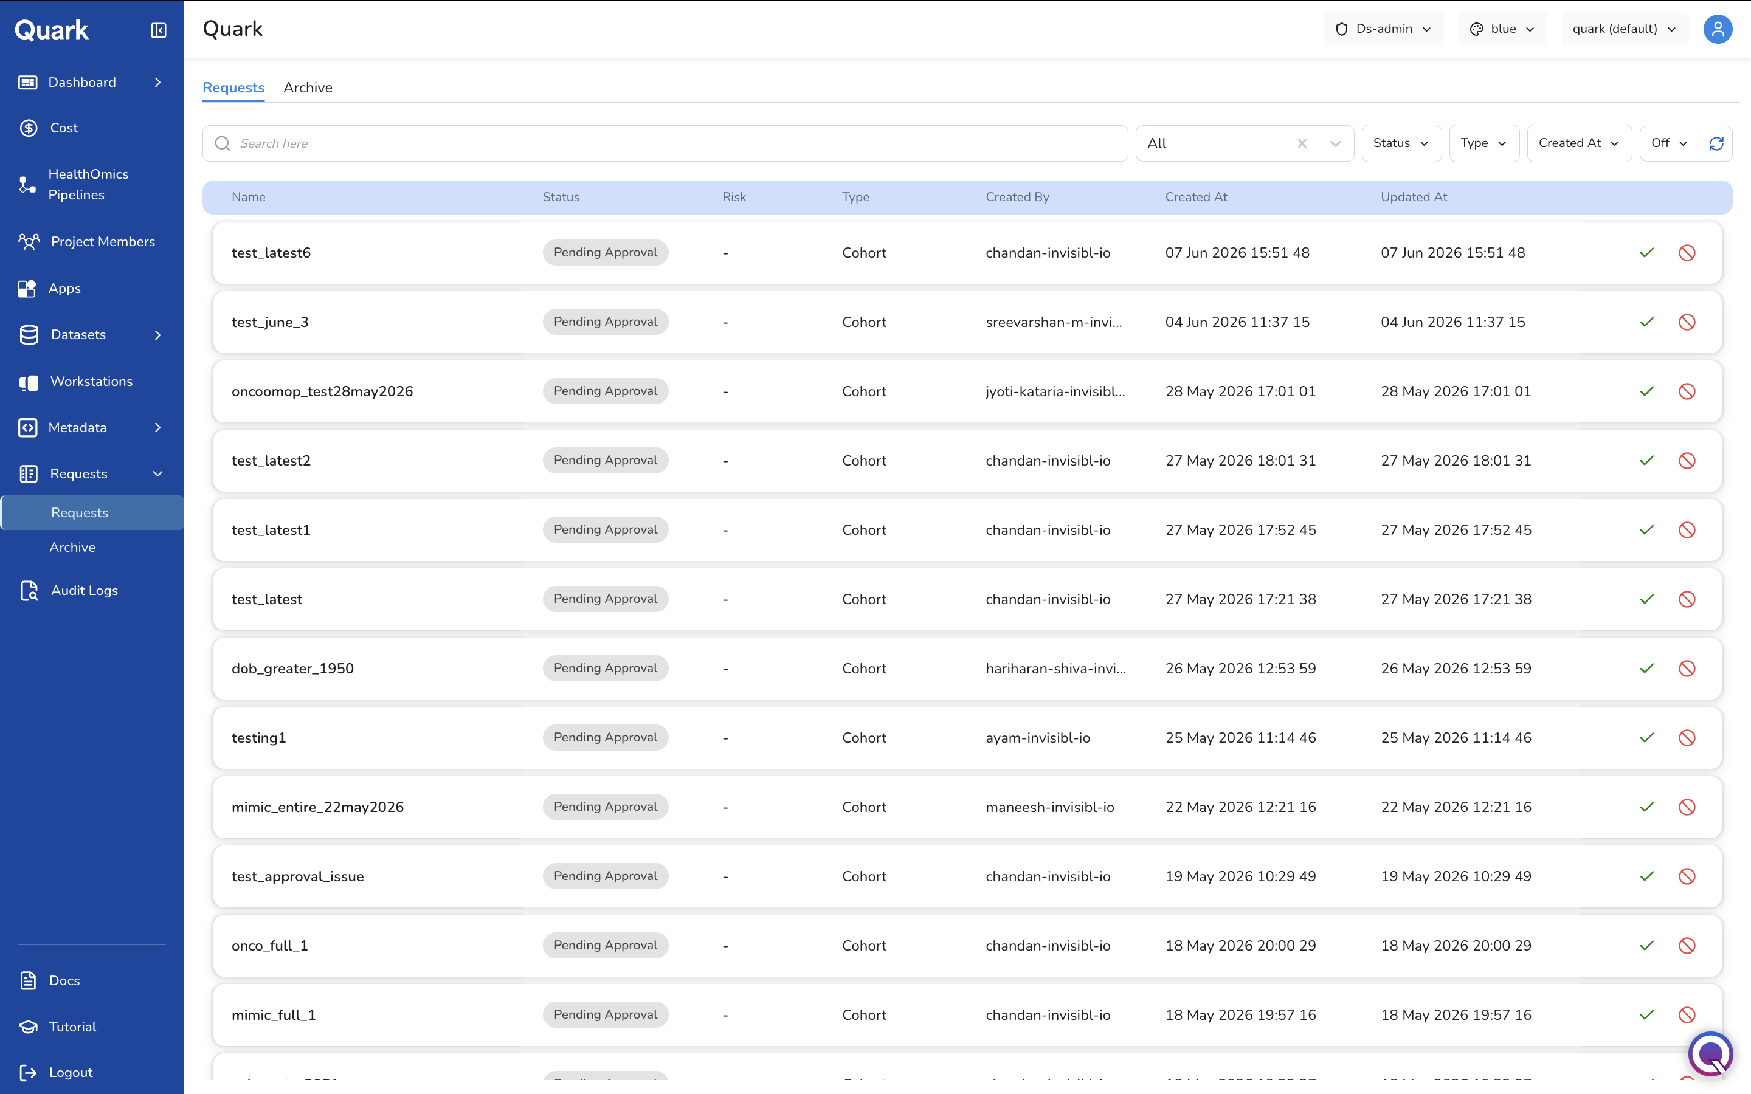Switch to the Requests tab
The width and height of the screenshot is (1751, 1094).
point(233,88)
